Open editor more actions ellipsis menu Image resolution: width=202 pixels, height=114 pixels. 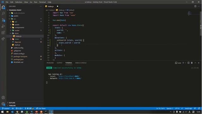pos(199,6)
